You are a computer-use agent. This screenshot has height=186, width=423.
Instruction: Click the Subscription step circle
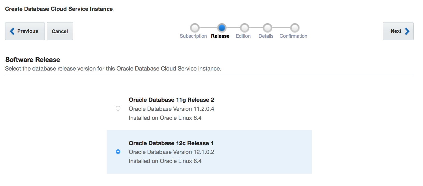coord(195,28)
